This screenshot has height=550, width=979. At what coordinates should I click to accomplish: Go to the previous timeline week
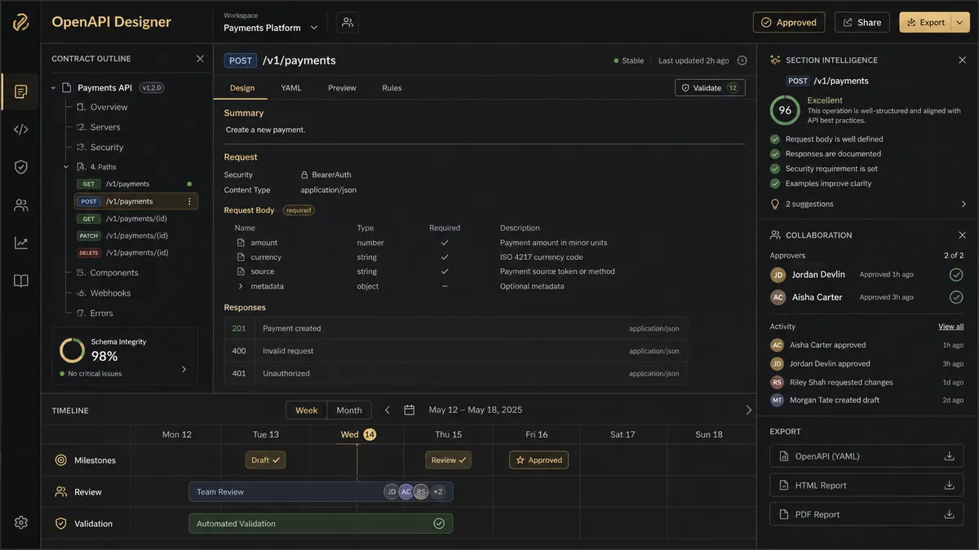(388, 410)
